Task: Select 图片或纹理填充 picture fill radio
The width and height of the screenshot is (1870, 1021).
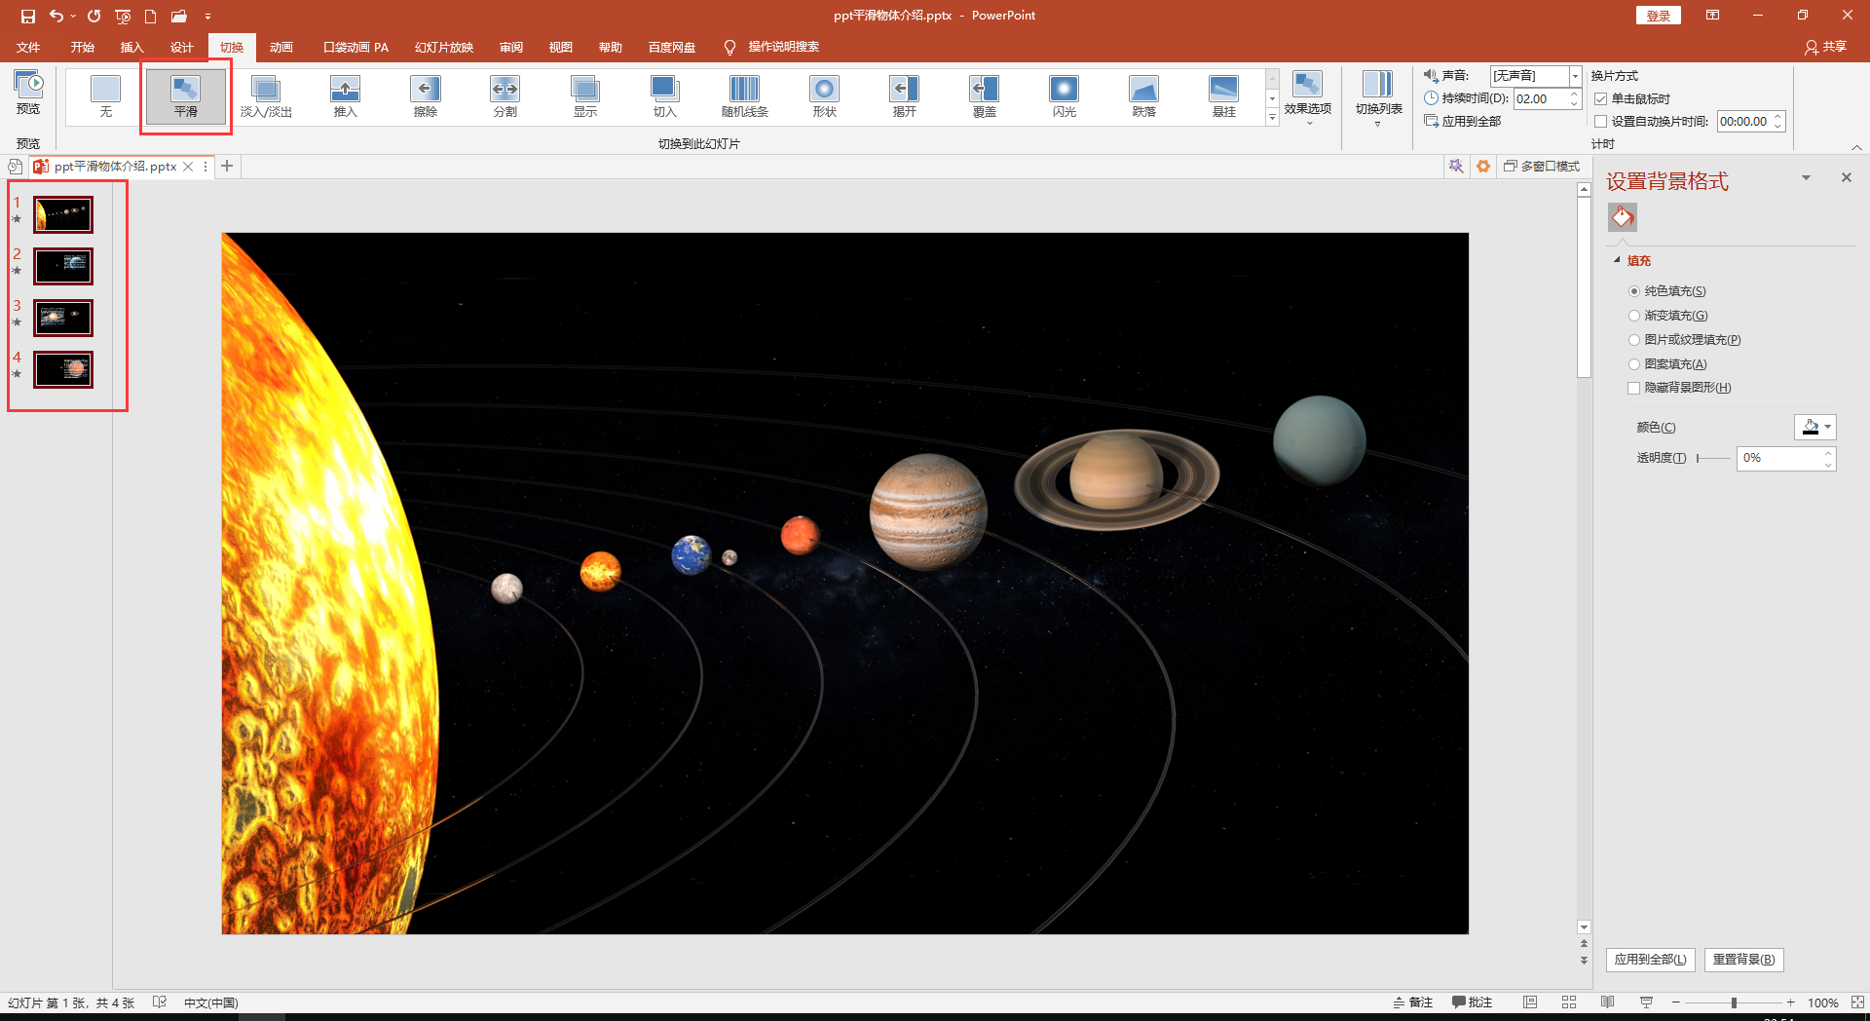Action: coord(1634,340)
